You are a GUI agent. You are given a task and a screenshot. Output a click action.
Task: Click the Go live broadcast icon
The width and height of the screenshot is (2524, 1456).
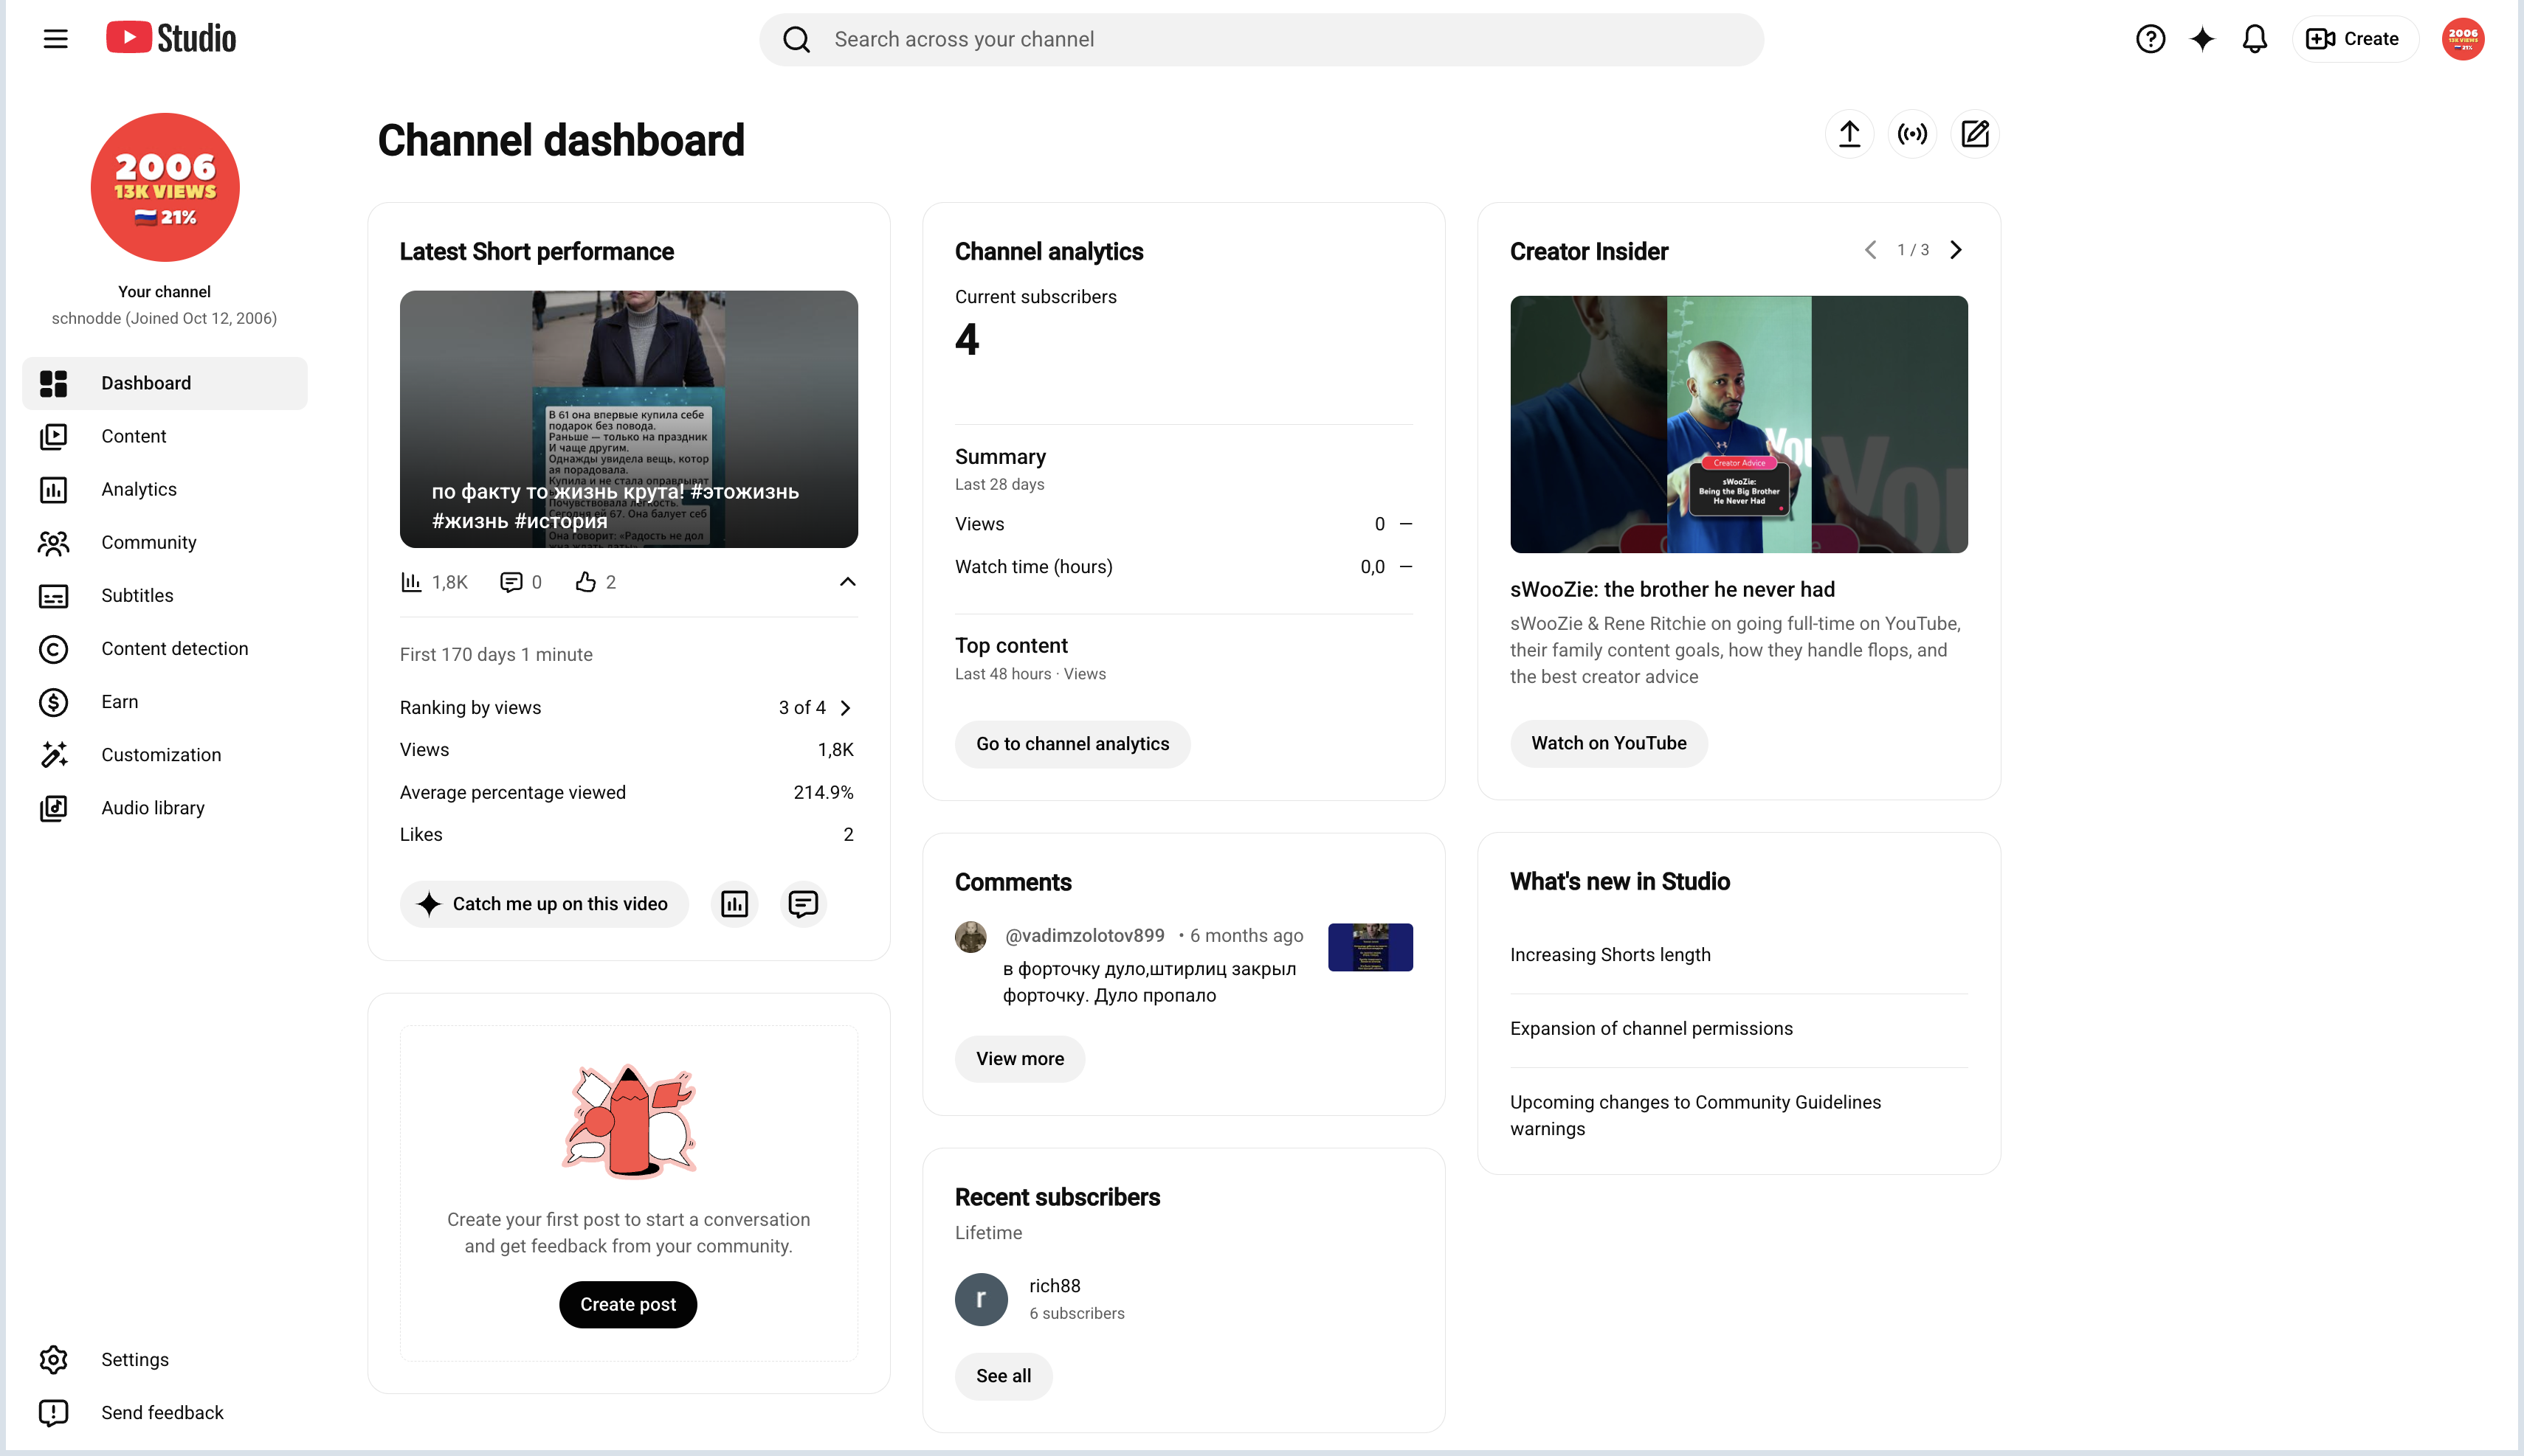coord(1911,134)
